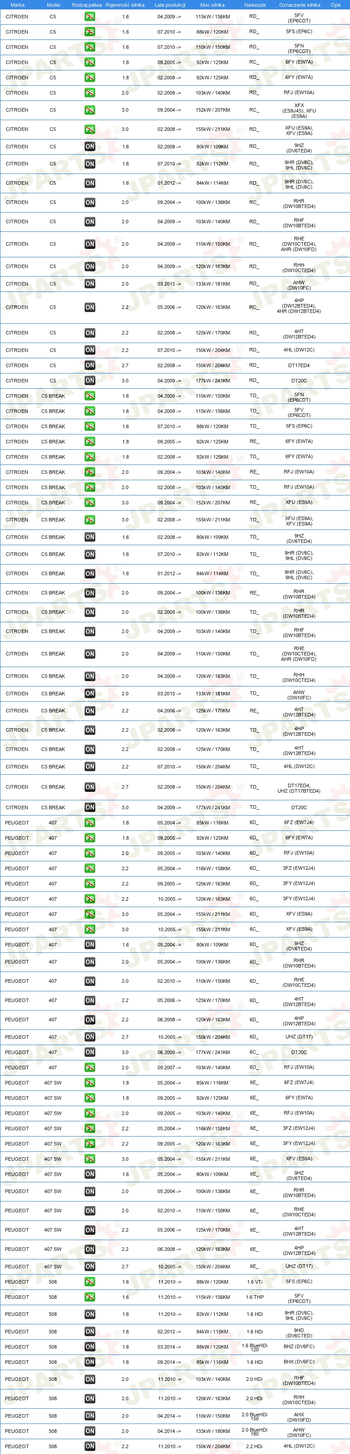This screenshot has height=1454, width=350.
Task: Click production date '02.2012 ->'
Action: [x=170, y=1332]
